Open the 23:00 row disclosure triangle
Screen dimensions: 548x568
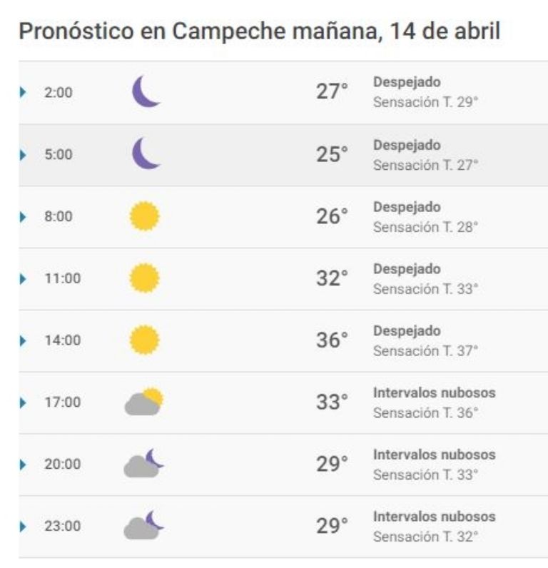click(23, 527)
